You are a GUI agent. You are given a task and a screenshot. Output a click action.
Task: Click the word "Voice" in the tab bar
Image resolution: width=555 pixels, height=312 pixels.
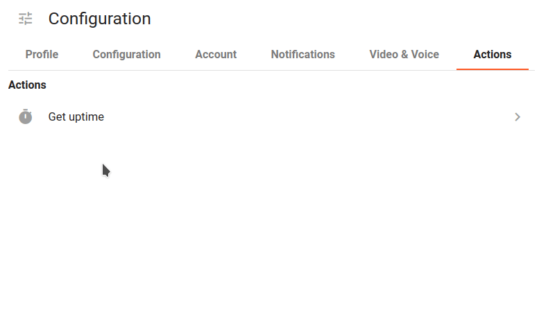[x=424, y=54]
